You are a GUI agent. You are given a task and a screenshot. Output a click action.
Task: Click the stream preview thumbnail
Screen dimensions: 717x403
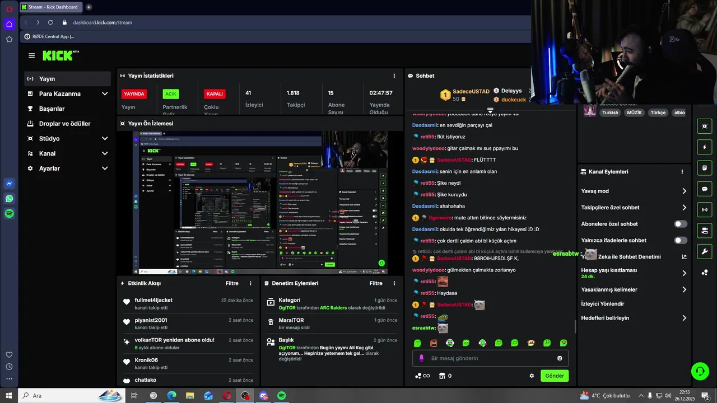260,203
